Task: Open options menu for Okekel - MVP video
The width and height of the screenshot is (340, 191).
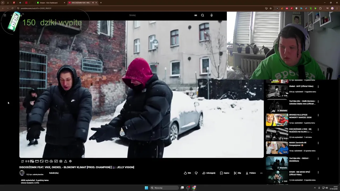Action: coord(318,86)
